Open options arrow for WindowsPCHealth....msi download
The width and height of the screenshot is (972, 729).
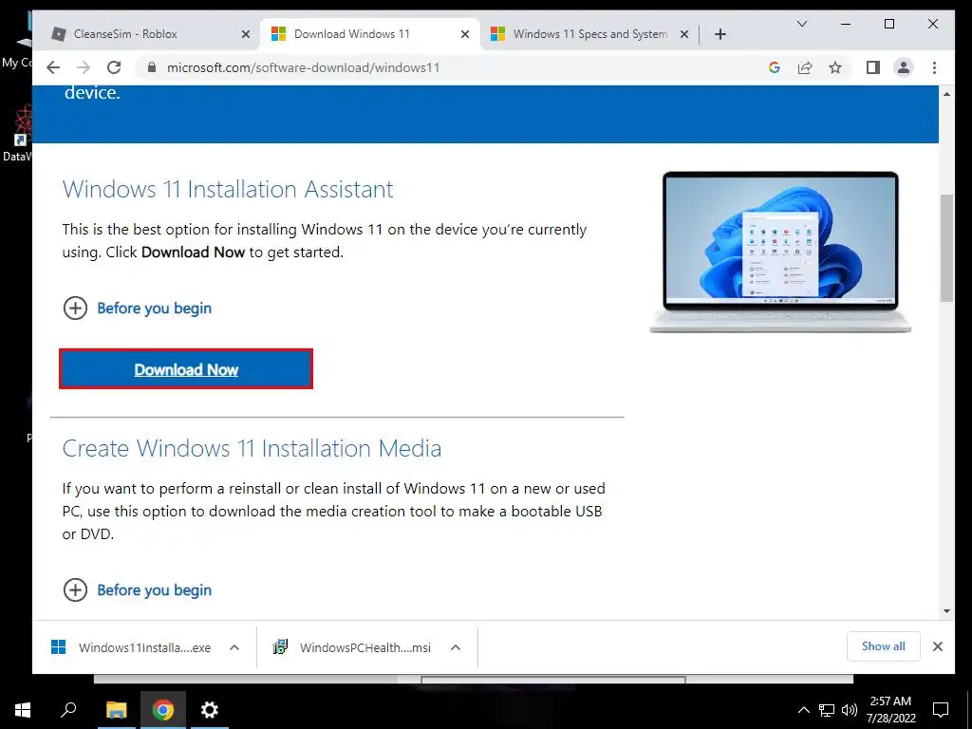456,647
